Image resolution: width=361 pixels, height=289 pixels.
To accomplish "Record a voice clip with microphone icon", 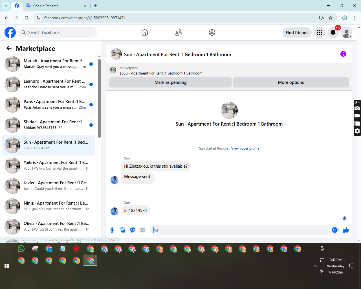I will point(112,230).
